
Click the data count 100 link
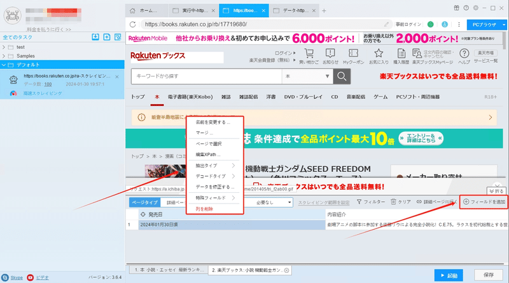click(48, 84)
